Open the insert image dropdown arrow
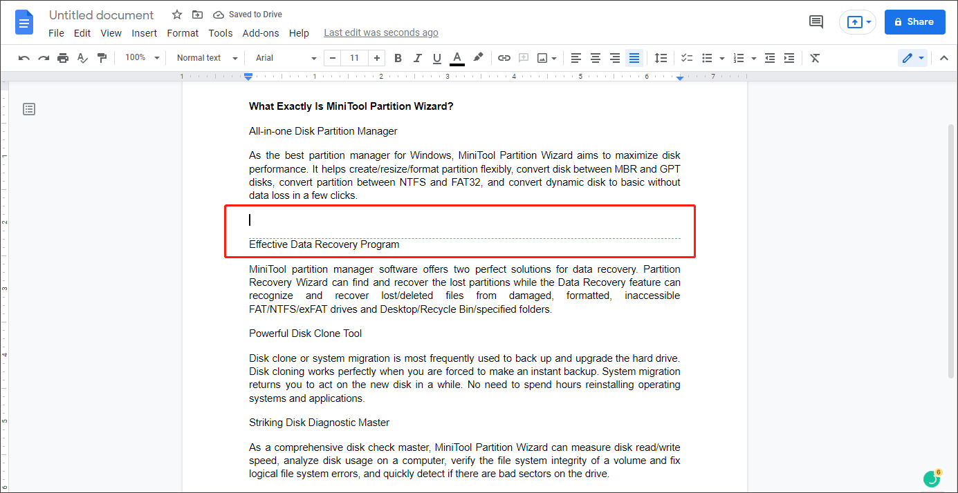958x493 pixels. click(555, 58)
